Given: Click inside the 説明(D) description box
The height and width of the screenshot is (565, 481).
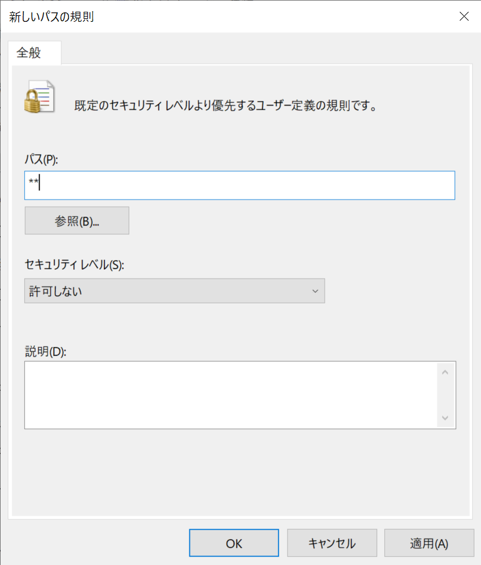Looking at the screenshot, I should coord(231,395).
